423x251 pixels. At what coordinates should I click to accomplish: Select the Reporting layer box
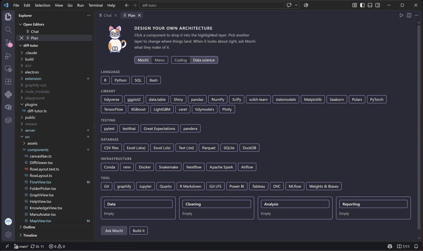click(x=374, y=204)
